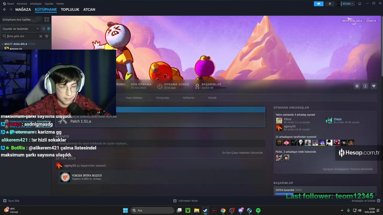This screenshot has width=383, height=215.
Task: Click the BAŞARIMLAR achievements icon
Action: [197, 86]
